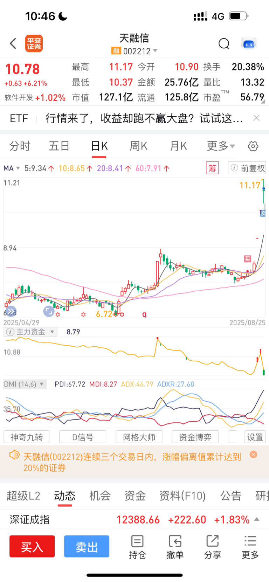Open the 机会 tab
This screenshot has width=269, height=582.
coord(100,496)
